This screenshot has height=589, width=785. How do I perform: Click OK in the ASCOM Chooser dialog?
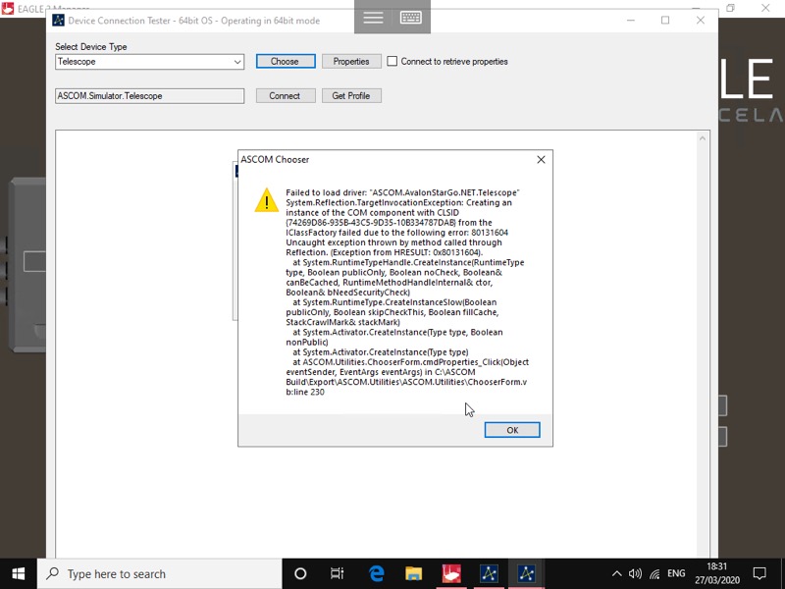pos(512,430)
